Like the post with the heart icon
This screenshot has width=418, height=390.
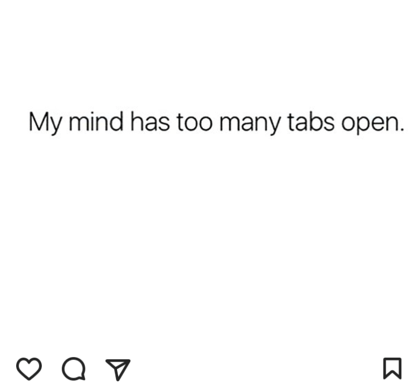pyautogui.click(x=29, y=369)
